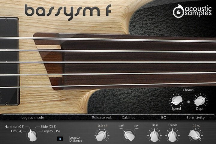This screenshot has height=144, width=216.
Task: Click the Legato Distance value box
Action: (x=60, y=139)
